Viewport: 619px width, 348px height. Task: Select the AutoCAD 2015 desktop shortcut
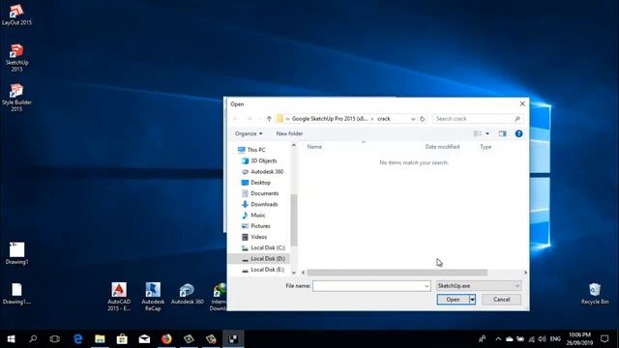pyautogui.click(x=119, y=297)
